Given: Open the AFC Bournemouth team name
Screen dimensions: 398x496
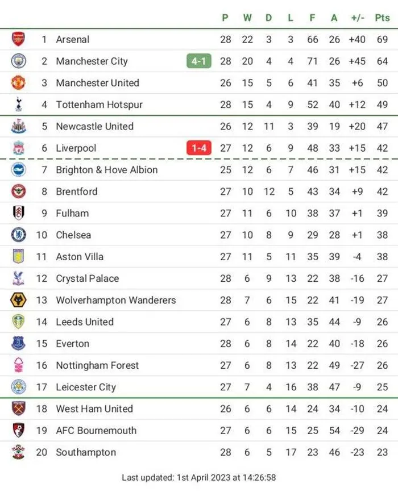Looking at the screenshot, I should pyautogui.click(x=96, y=431).
